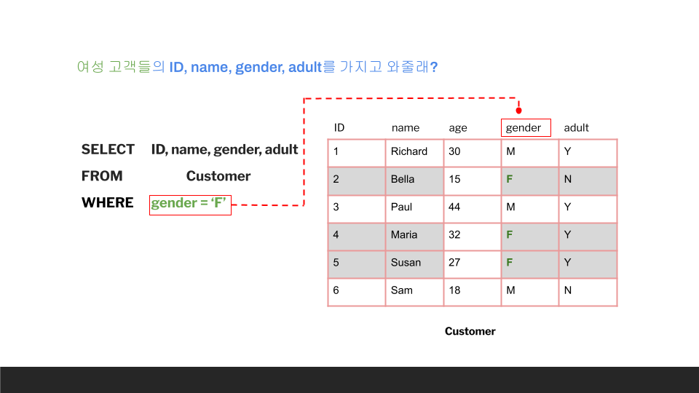Click the gender M cell in Sam's row

530,293
